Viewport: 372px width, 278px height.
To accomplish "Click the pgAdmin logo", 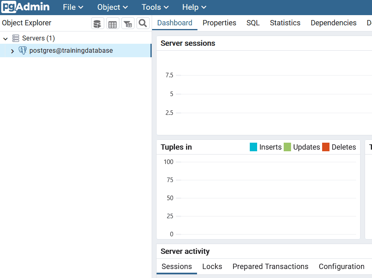I will (x=25, y=7).
